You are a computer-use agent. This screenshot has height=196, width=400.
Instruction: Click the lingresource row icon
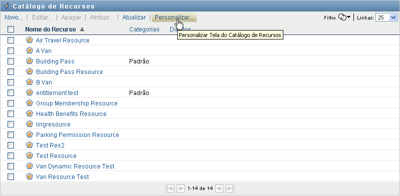click(30, 124)
